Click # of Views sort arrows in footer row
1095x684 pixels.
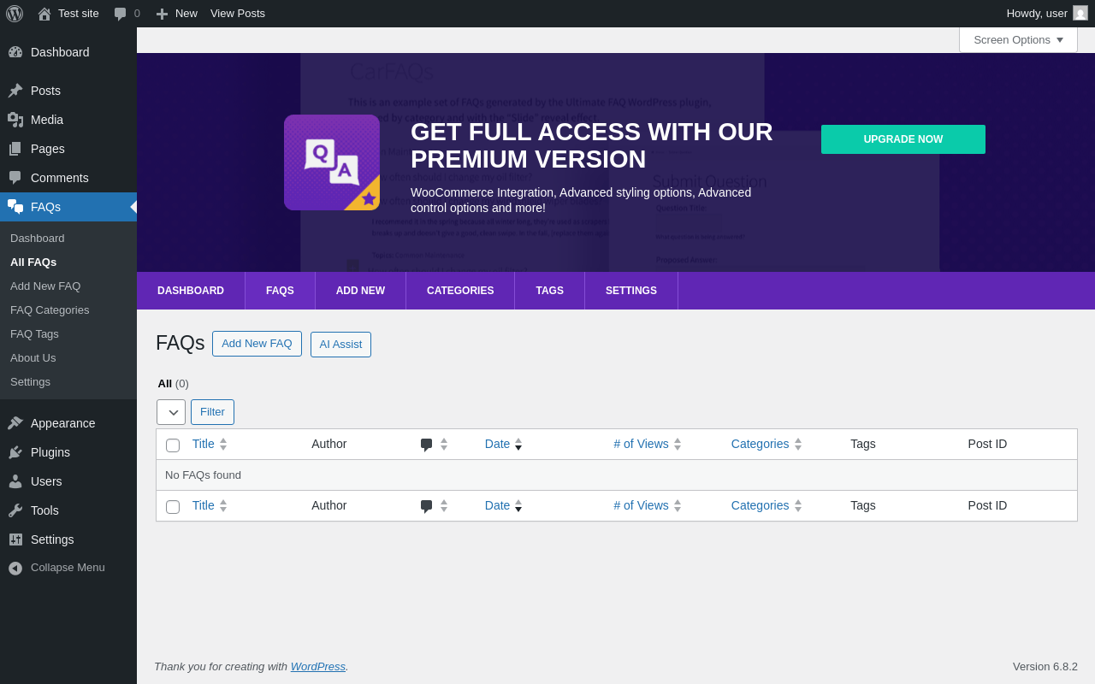[678, 506]
